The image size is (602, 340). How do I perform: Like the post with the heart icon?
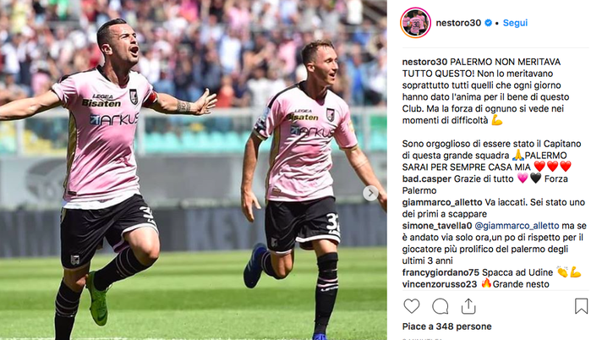[x=412, y=306]
